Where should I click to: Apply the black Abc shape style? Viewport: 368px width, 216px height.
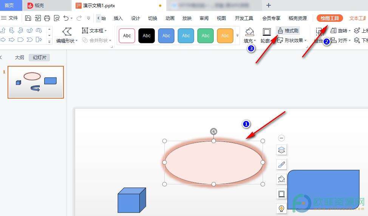[x=147, y=35]
